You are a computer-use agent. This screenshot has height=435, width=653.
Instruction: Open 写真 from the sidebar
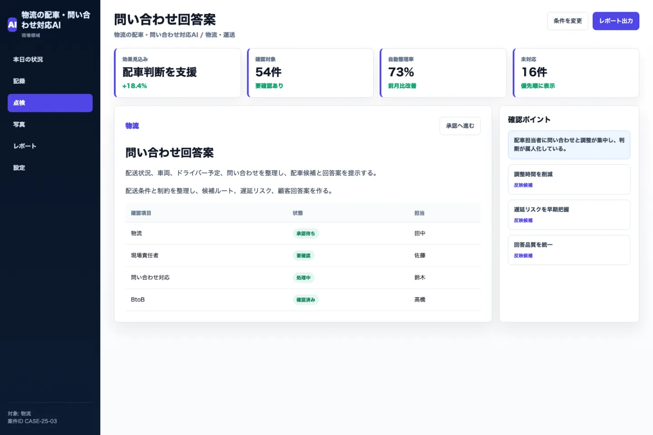[50, 125]
